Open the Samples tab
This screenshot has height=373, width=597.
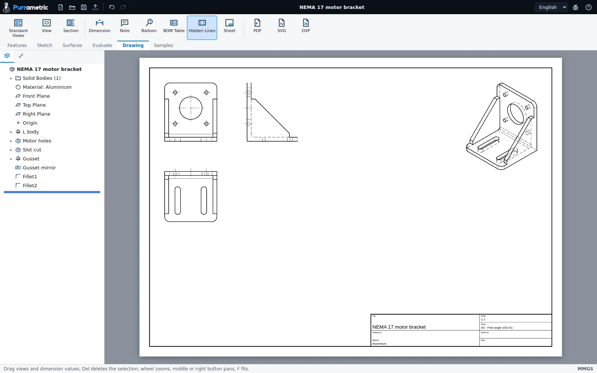163,45
